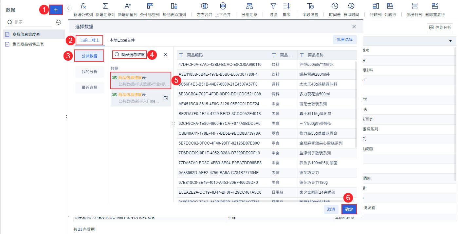Image resolution: width=458 pixels, height=234 pixels.
Task: Choose the first 商品信息维度表 result
Action: pyautogui.click(x=140, y=81)
